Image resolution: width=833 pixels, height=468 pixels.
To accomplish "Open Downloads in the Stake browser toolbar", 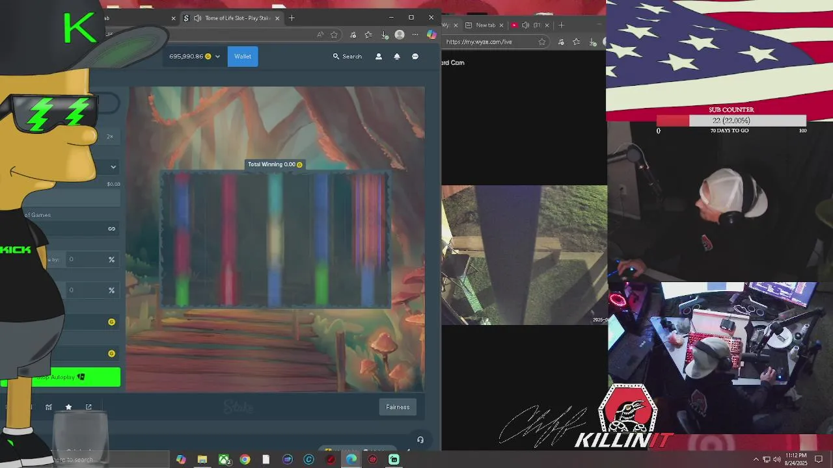I will pyautogui.click(x=384, y=34).
